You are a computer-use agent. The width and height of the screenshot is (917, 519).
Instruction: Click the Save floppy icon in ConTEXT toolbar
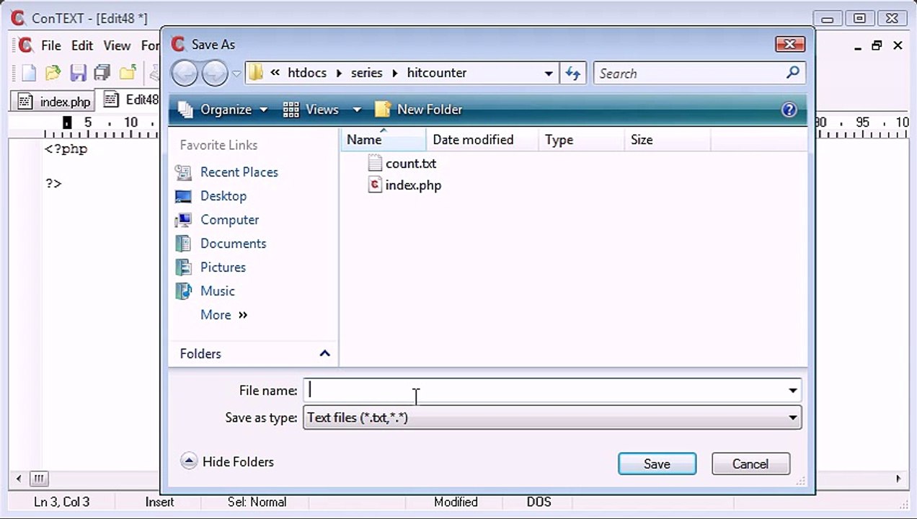(x=78, y=73)
